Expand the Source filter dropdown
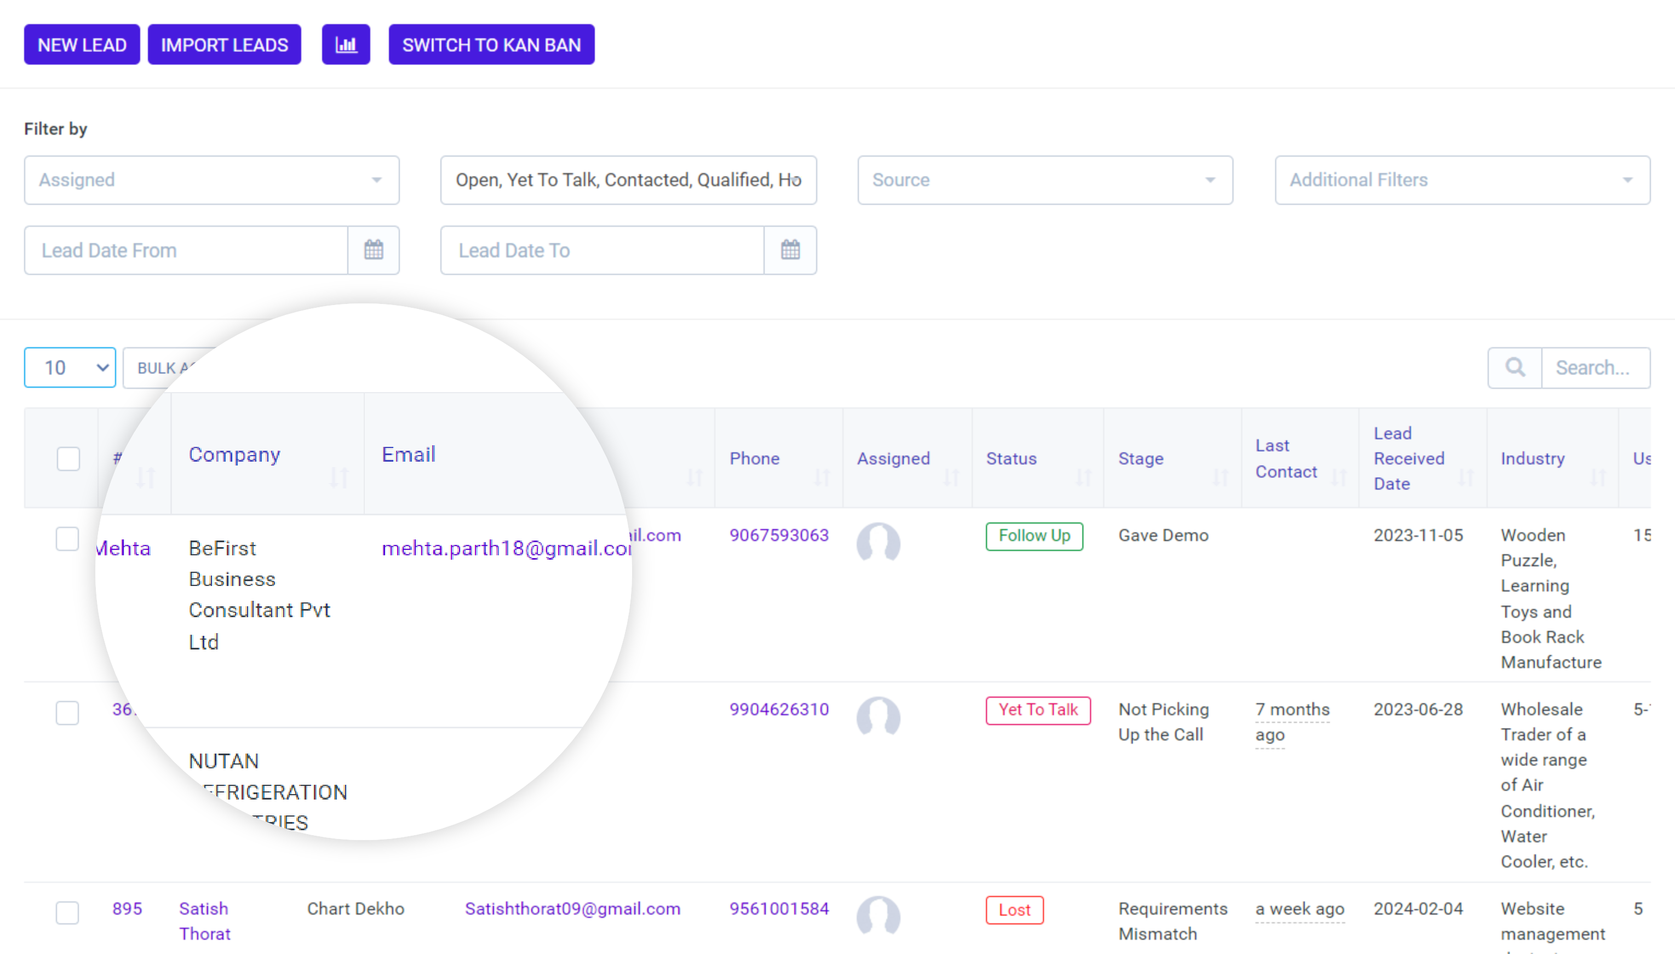The width and height of the screenshot is (1675, 954). [x=1045, y=180]
